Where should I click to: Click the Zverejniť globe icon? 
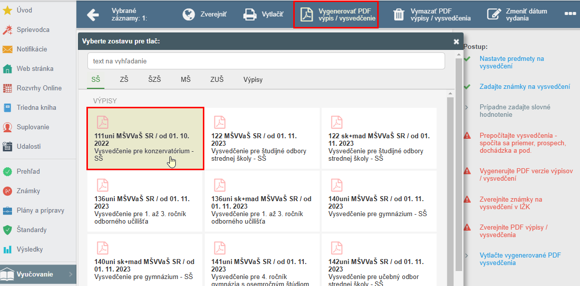pyautogui.click(x=189, y=14)
